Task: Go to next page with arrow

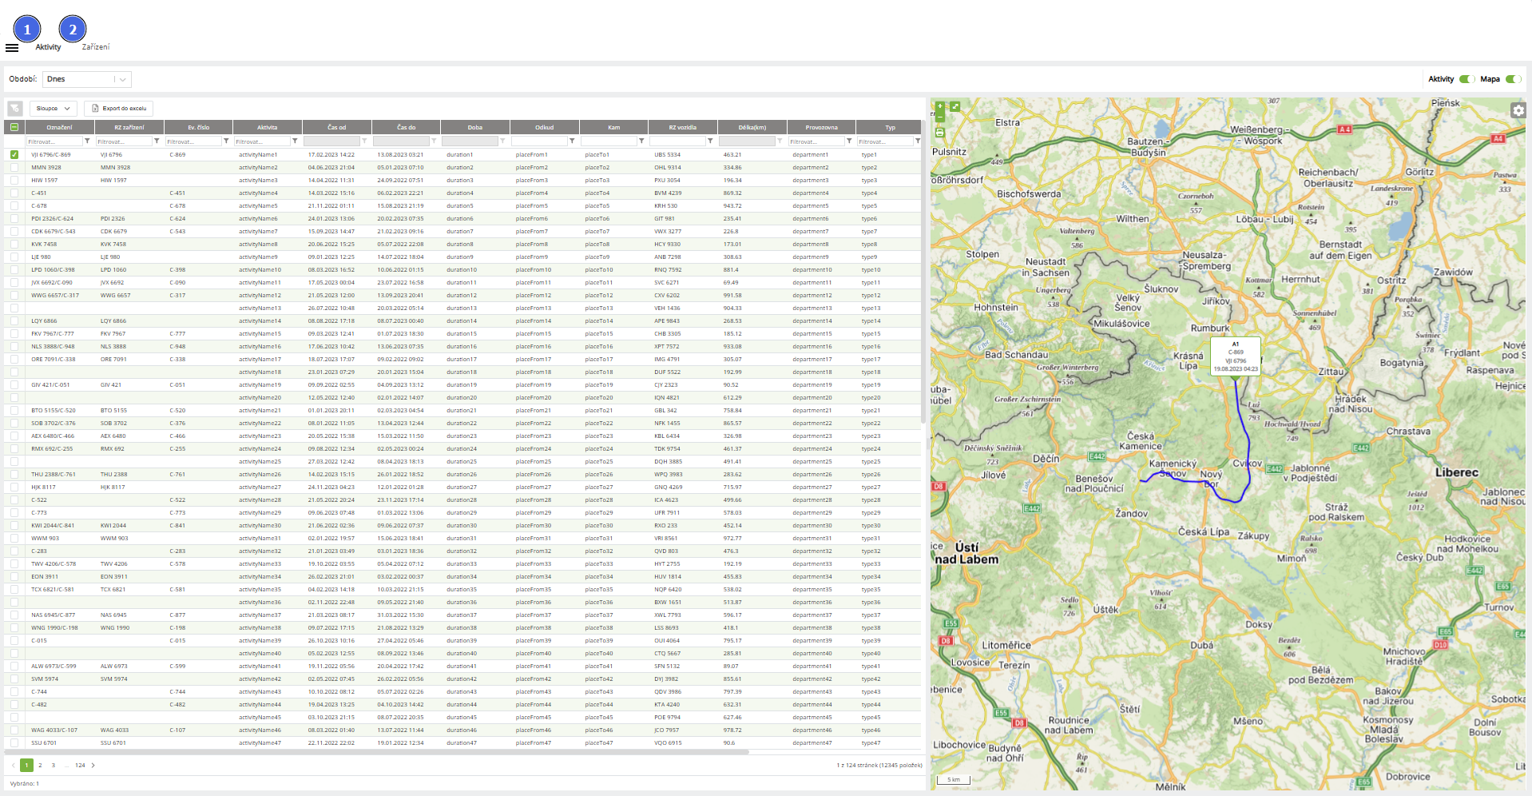Action: click(93, 766)
